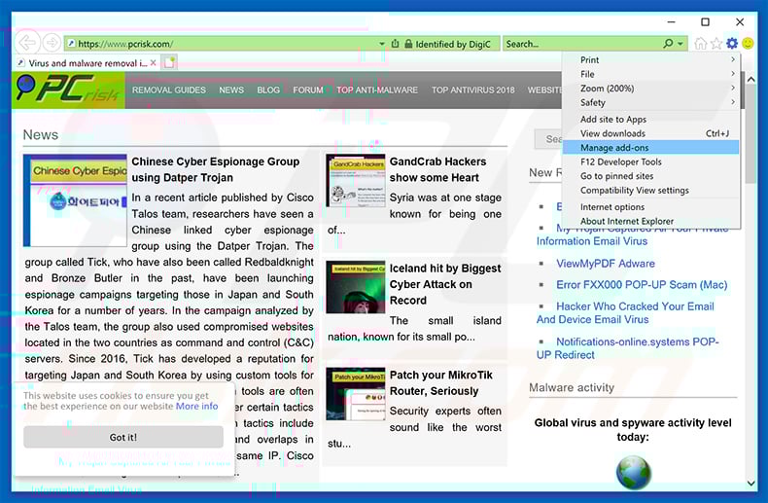Click the GandCrab Hackers article thumbnail
Screen dimensions: 768x503
tap(356, 180)
